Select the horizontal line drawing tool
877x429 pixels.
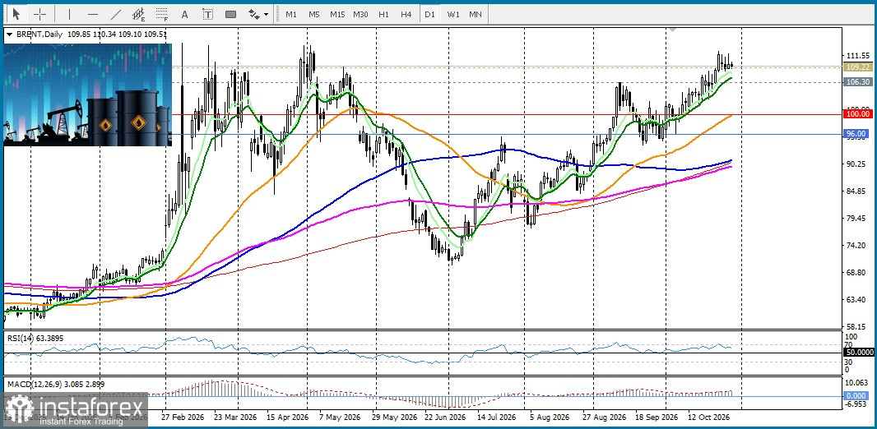(93, 14)
